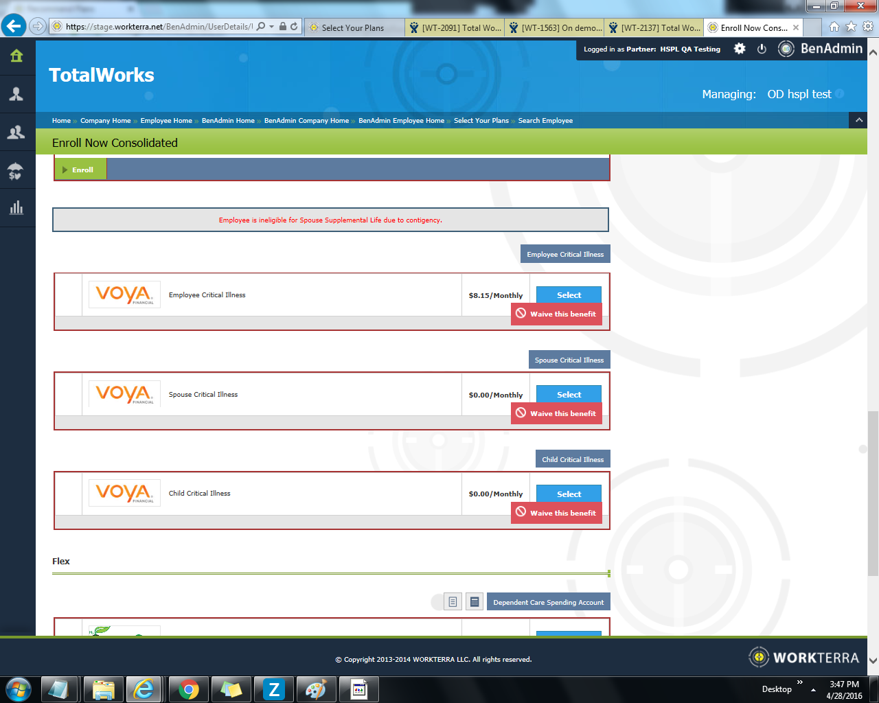The height and width of the screenshot is (703, 879).
Task: Open the Home icon in the left sidebar
Action: 16,56
